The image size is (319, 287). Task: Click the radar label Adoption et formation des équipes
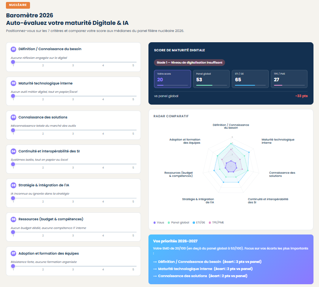[x=185, y=141]
